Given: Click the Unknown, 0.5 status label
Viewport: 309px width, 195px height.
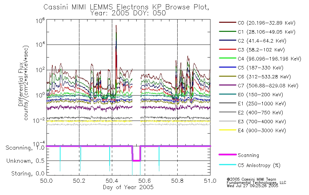Looking at the screenshot, I should tap(26, 161).
